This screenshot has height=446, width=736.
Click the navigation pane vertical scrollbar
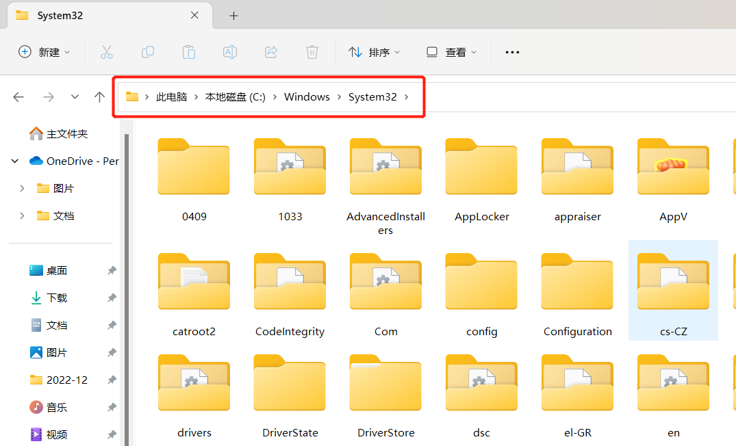click(127, 290)
